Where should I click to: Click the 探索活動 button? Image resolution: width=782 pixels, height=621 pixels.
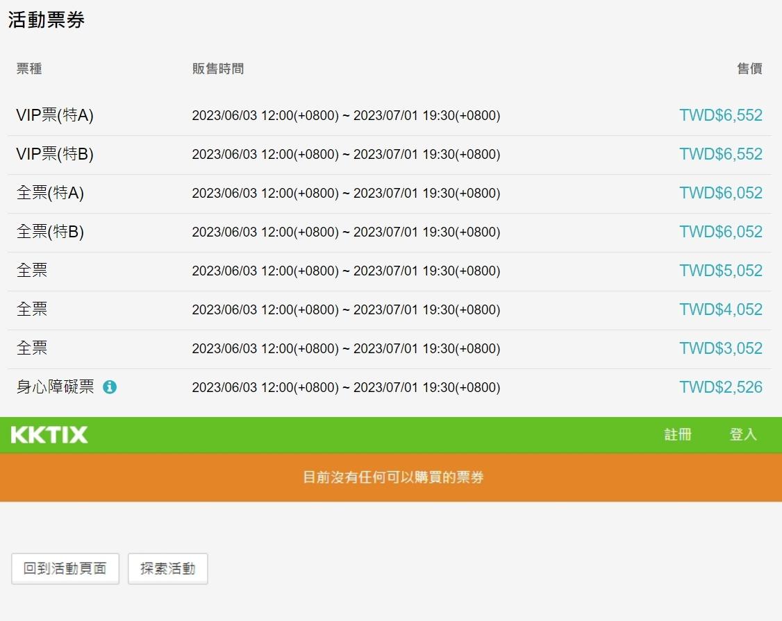167,569
